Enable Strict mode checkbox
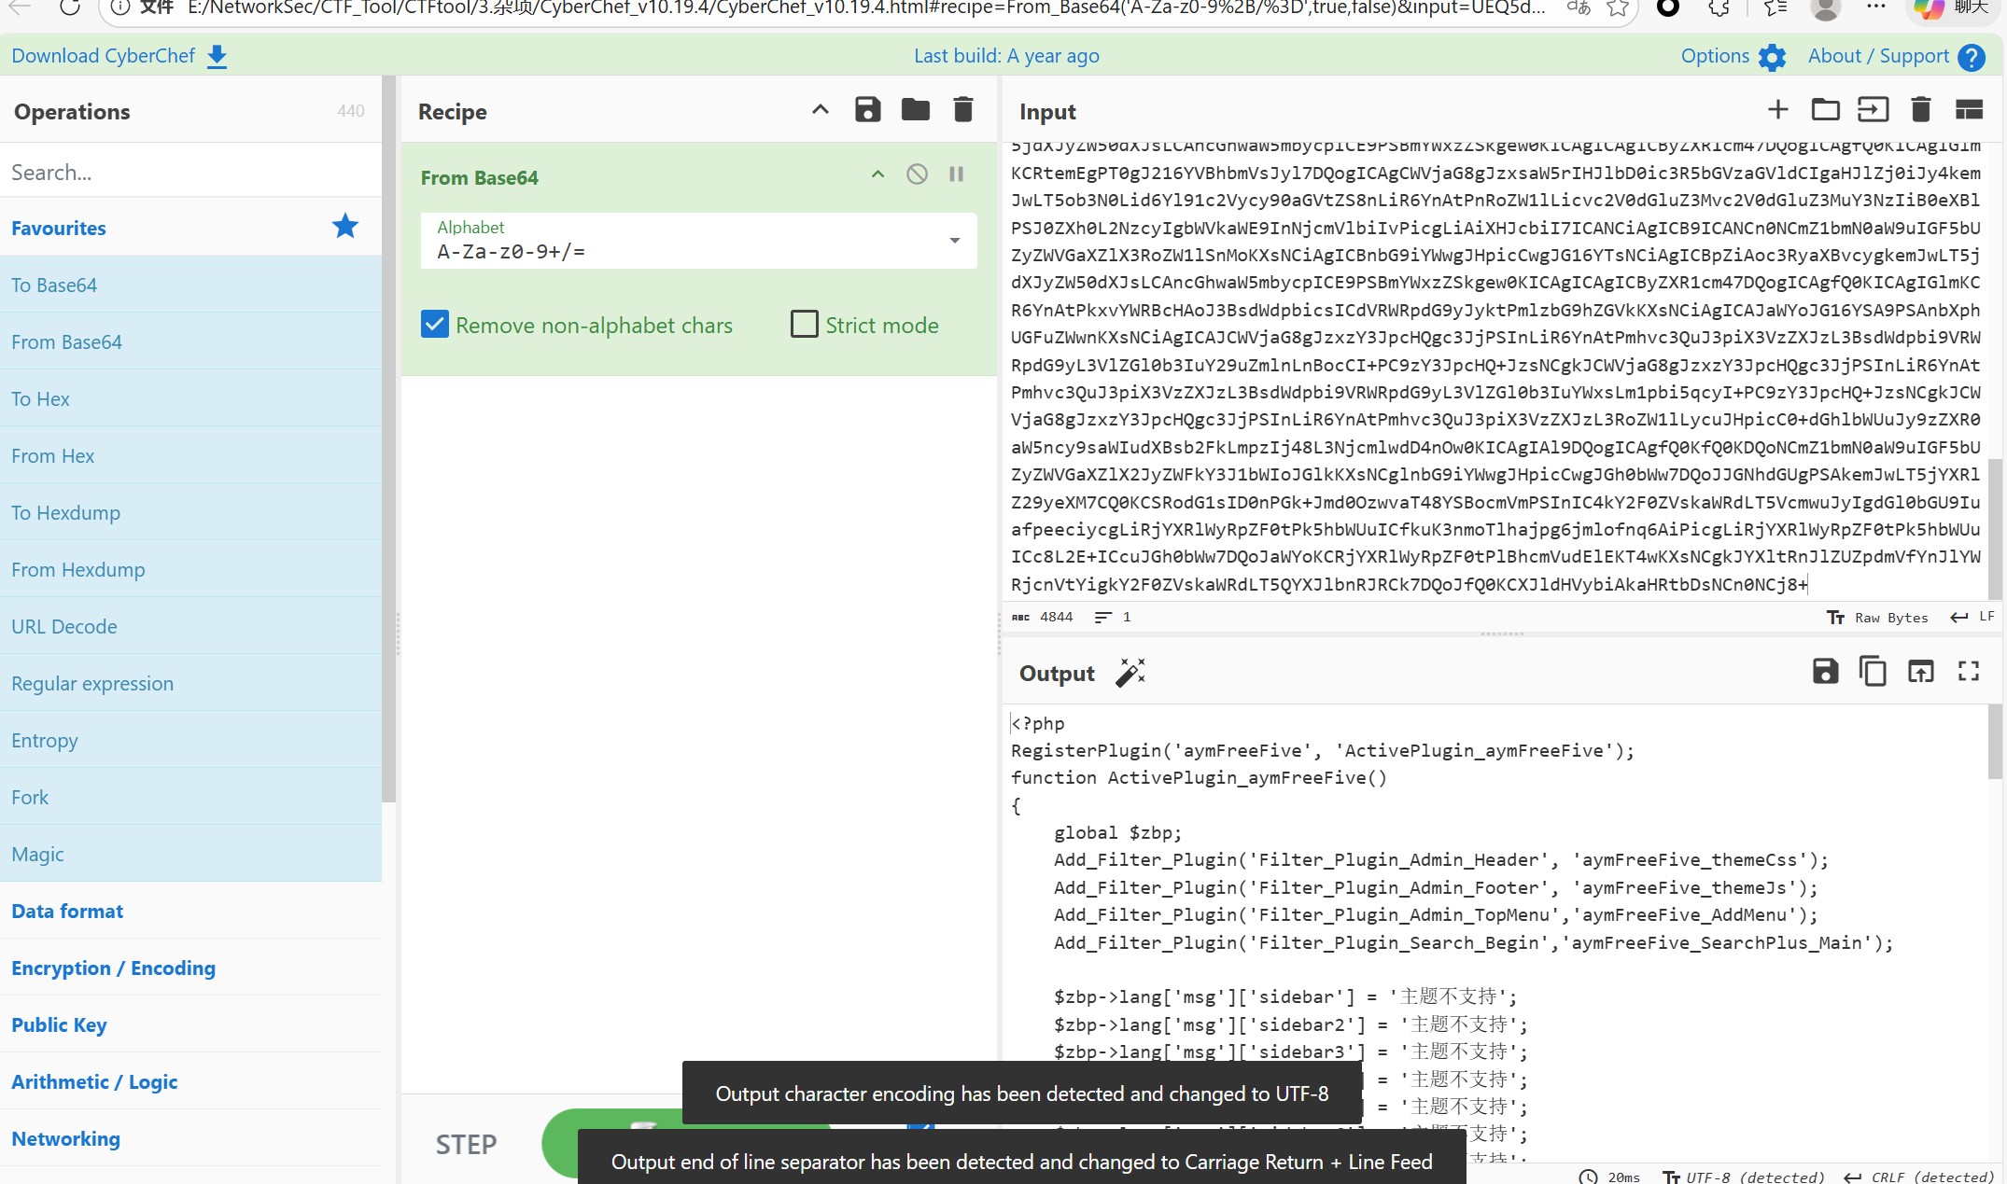 (x=804, y=325)
